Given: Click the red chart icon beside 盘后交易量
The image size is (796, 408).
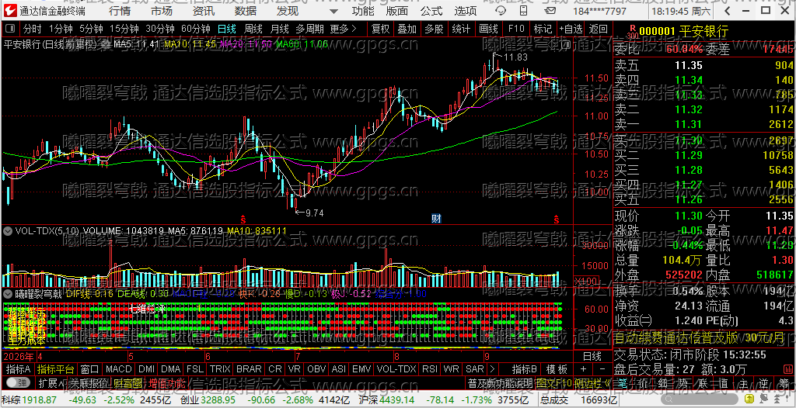Looking at the screenshot, I should click(x=789, y=368).
